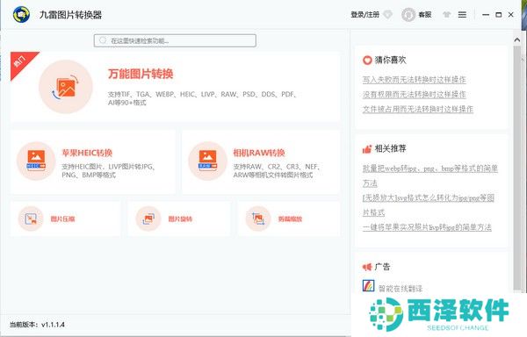Click the 热门 hot ribbon badge

pos(20,62)
